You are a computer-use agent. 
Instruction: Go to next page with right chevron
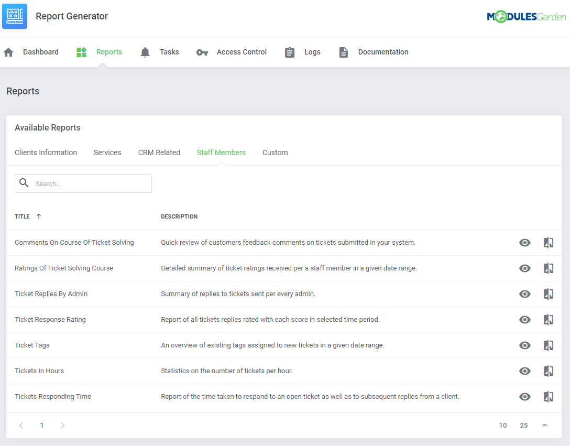click(62, 425)
